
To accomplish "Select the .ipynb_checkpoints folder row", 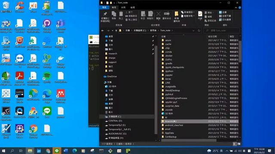I will point(199,67).
